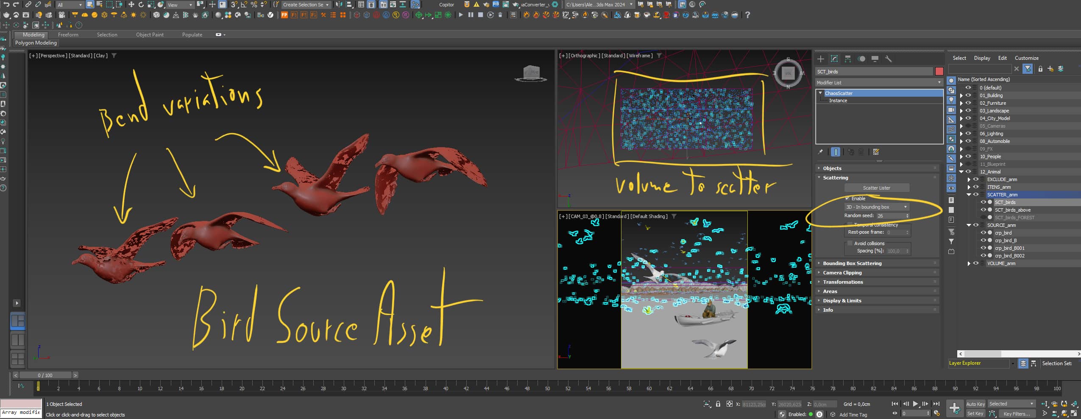Screen dimensions: 1081x419
Task: Toggle selection lock padlock in status bar
Action: [x=718, y=404]
